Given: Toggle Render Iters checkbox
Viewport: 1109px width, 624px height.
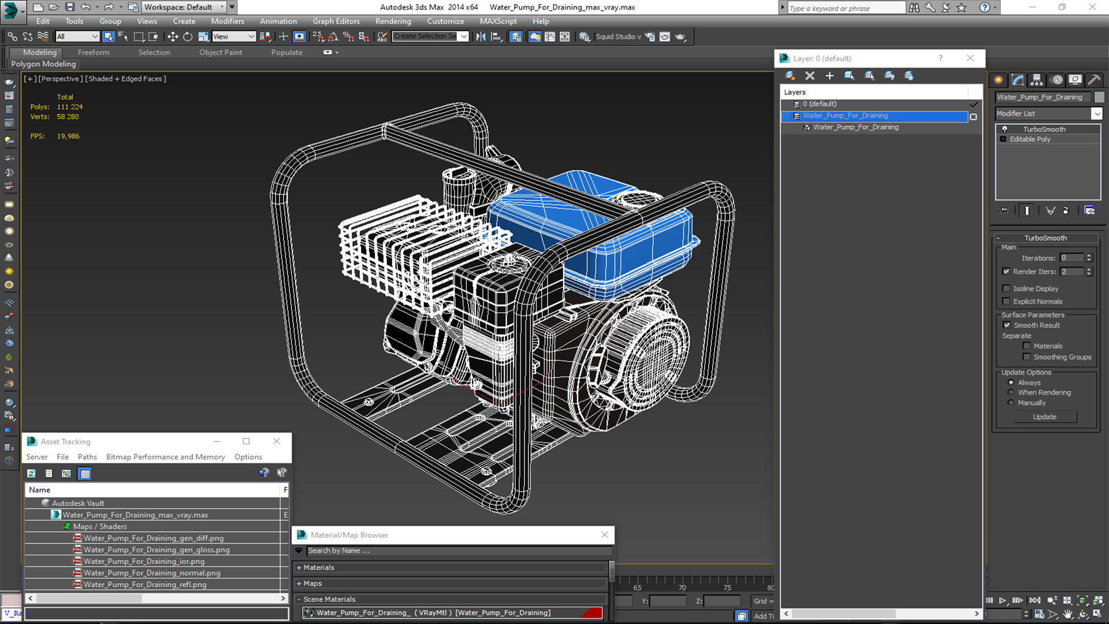Looking at the screenshot, I should pos(1006,272).
